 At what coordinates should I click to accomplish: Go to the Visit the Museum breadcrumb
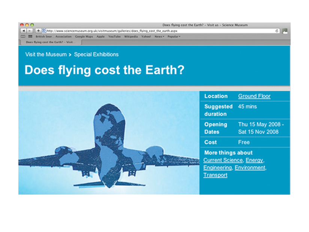46,55
